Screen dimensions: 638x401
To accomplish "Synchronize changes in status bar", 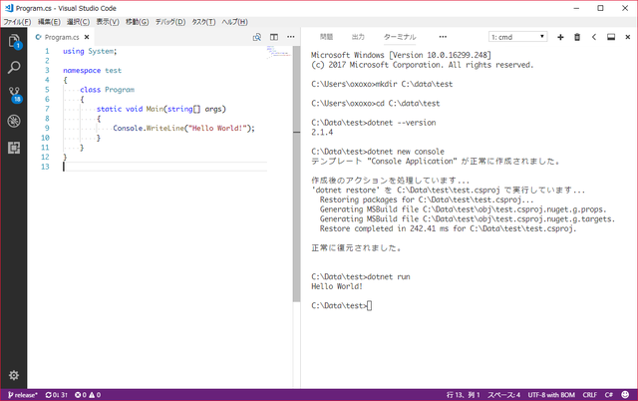I will point(57,395).
